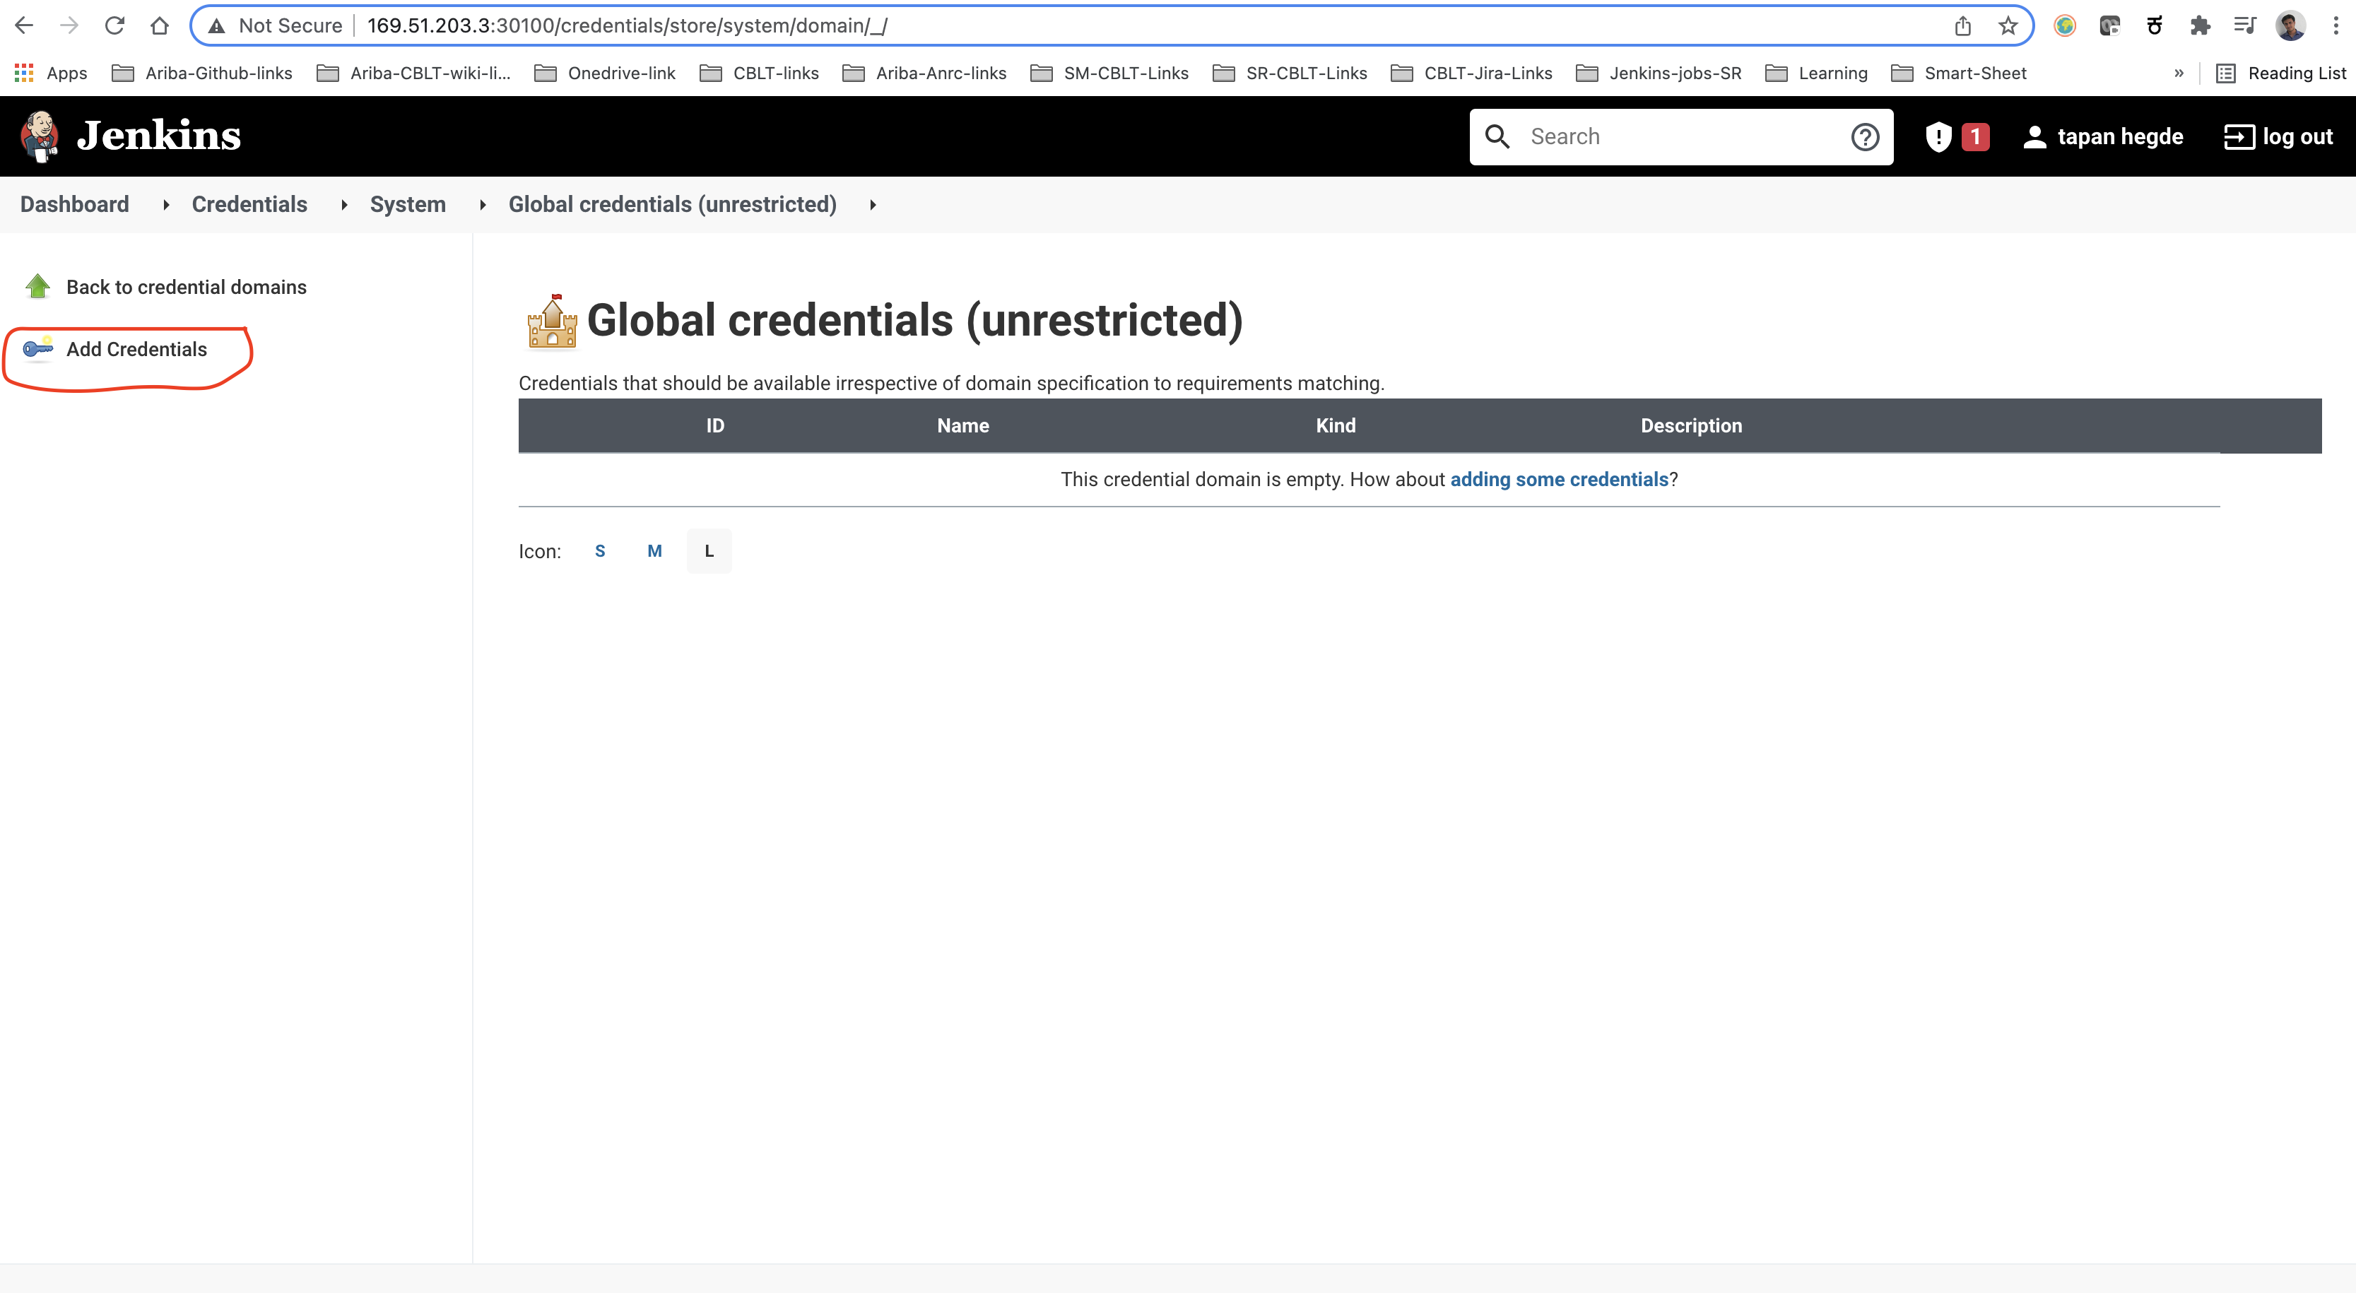Click the Jenkins butler logo icon
This screenshot has height=1293, width=2356.
point(40,136)
